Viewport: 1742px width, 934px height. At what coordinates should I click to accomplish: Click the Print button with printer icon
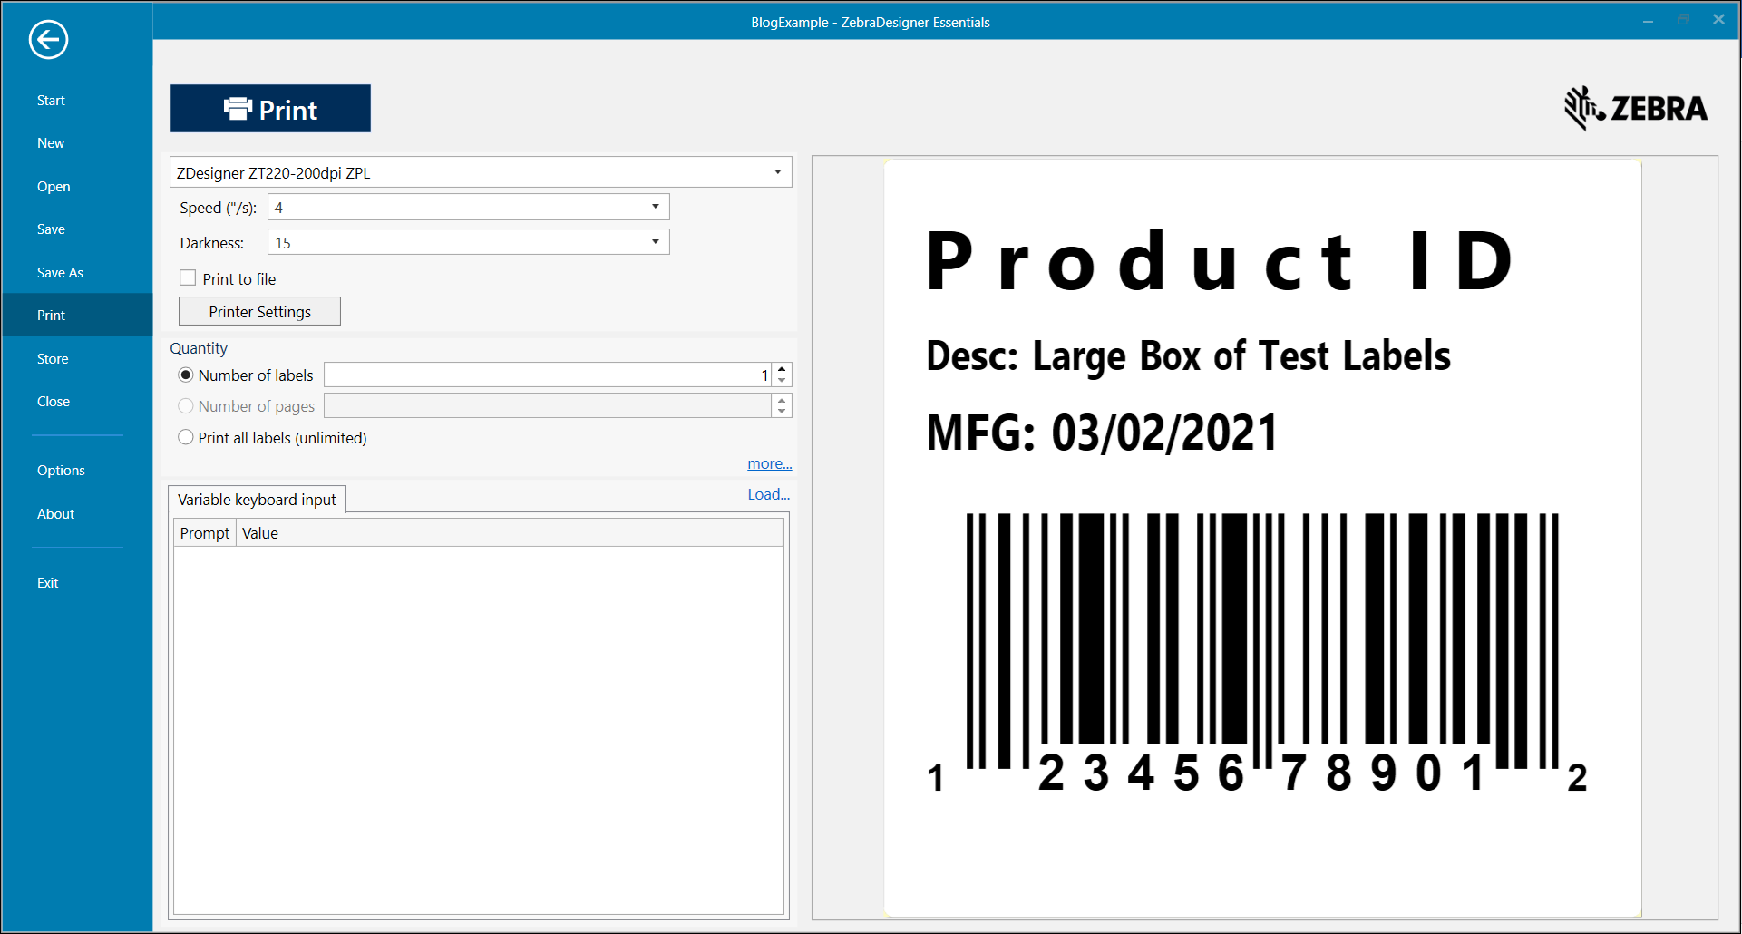coord(269,108)
